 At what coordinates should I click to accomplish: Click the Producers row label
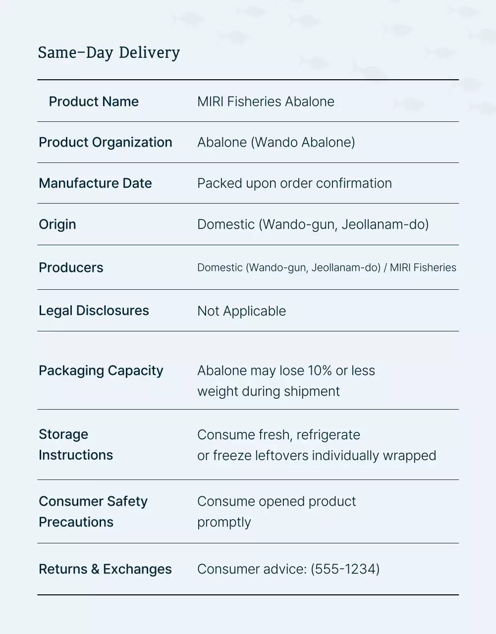[x=71, y=267]
